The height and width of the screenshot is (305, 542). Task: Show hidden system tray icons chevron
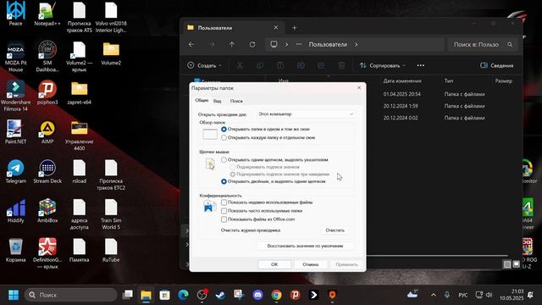point(433,295)
